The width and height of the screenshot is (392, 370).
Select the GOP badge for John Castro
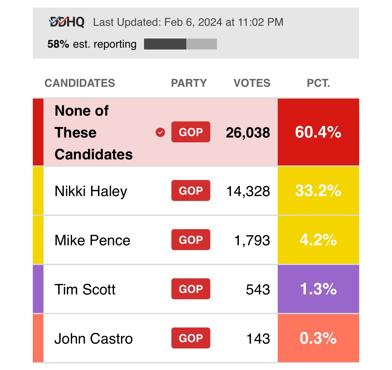point(191,338)
